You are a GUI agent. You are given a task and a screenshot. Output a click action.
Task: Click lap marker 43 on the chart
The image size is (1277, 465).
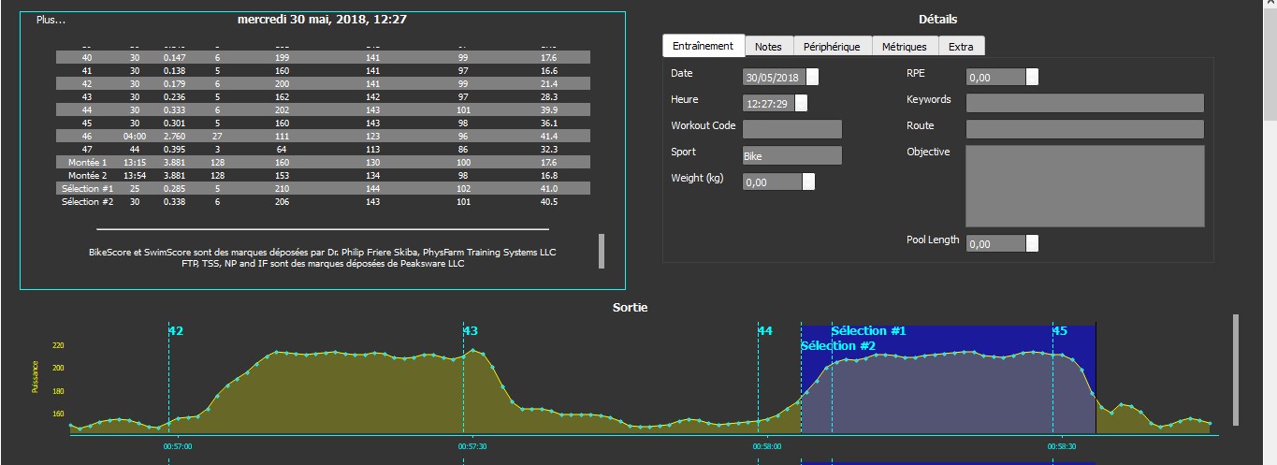[x=471, y=331]
